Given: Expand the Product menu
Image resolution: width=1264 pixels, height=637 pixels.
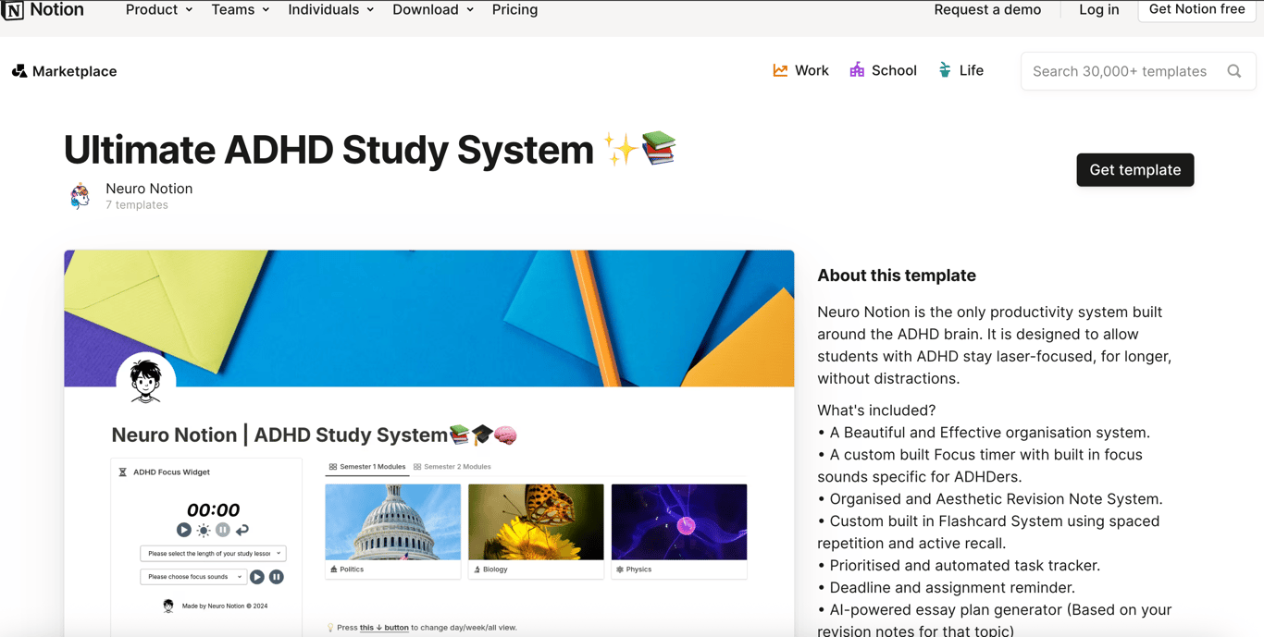Looking at the screenshot, I should coord(159,9).
